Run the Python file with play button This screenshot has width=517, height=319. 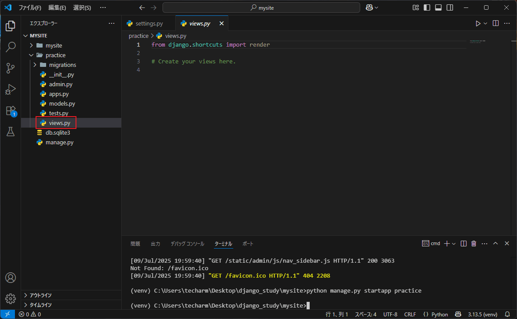(478, 23)
